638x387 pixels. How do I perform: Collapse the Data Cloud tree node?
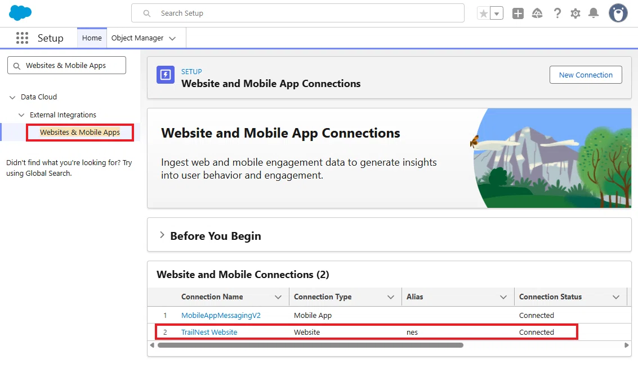click(x=12, y=97)
